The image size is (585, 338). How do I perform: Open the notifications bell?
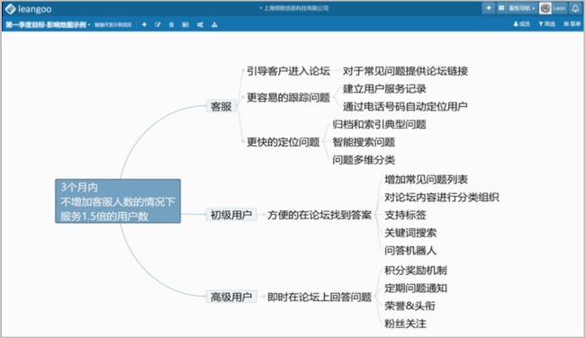pyautogui.click(x=575, y=8)
